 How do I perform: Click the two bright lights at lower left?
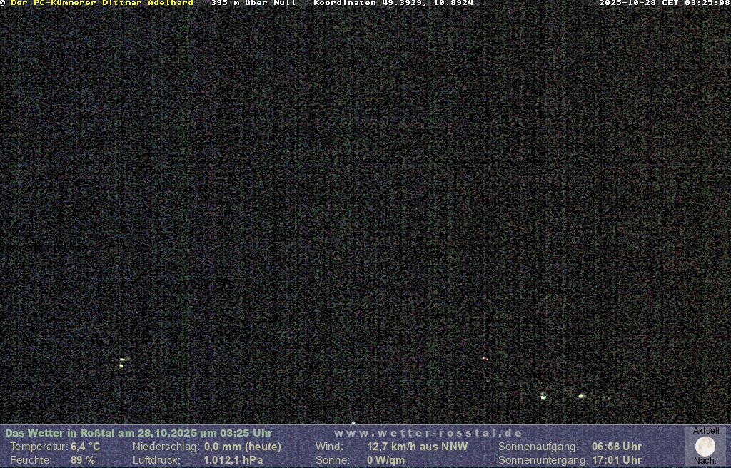pyautogui.click(x=122, y=362)
